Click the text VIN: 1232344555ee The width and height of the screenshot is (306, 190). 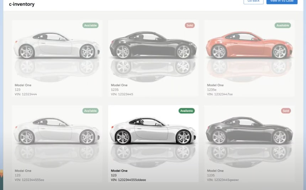coord(30,180)
